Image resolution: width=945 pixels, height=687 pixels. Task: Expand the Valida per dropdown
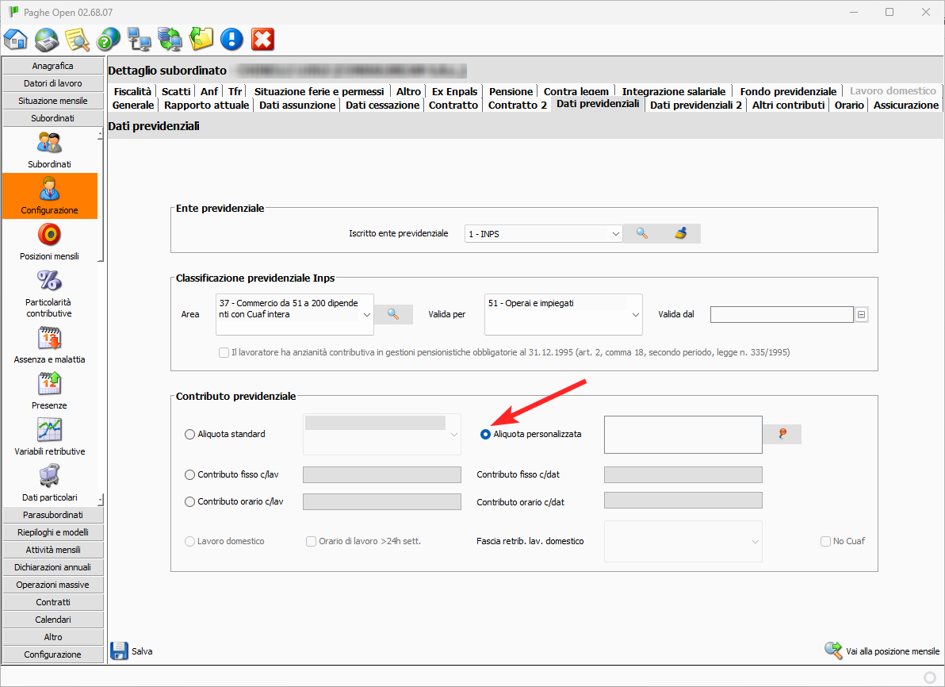[635, 315]
